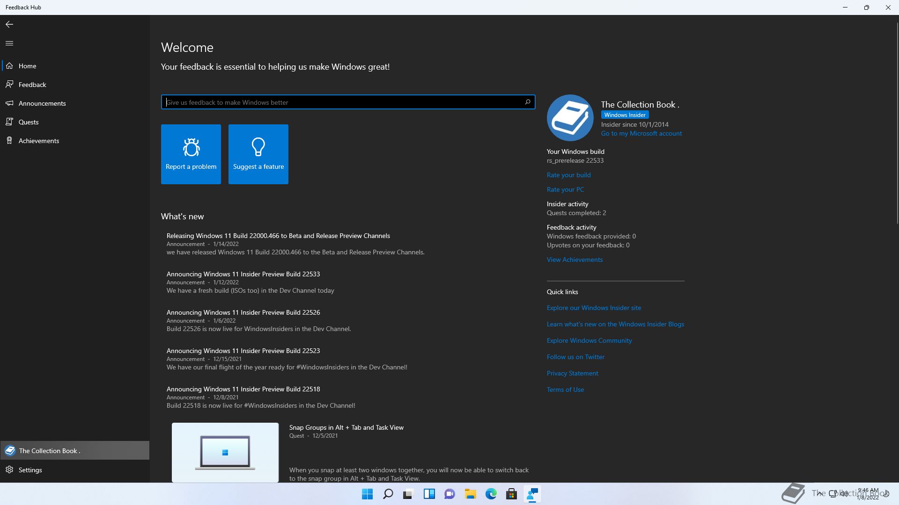Screen dimensions: 899x505
Task: Open the Achievements section
Action: pos(75,141)
